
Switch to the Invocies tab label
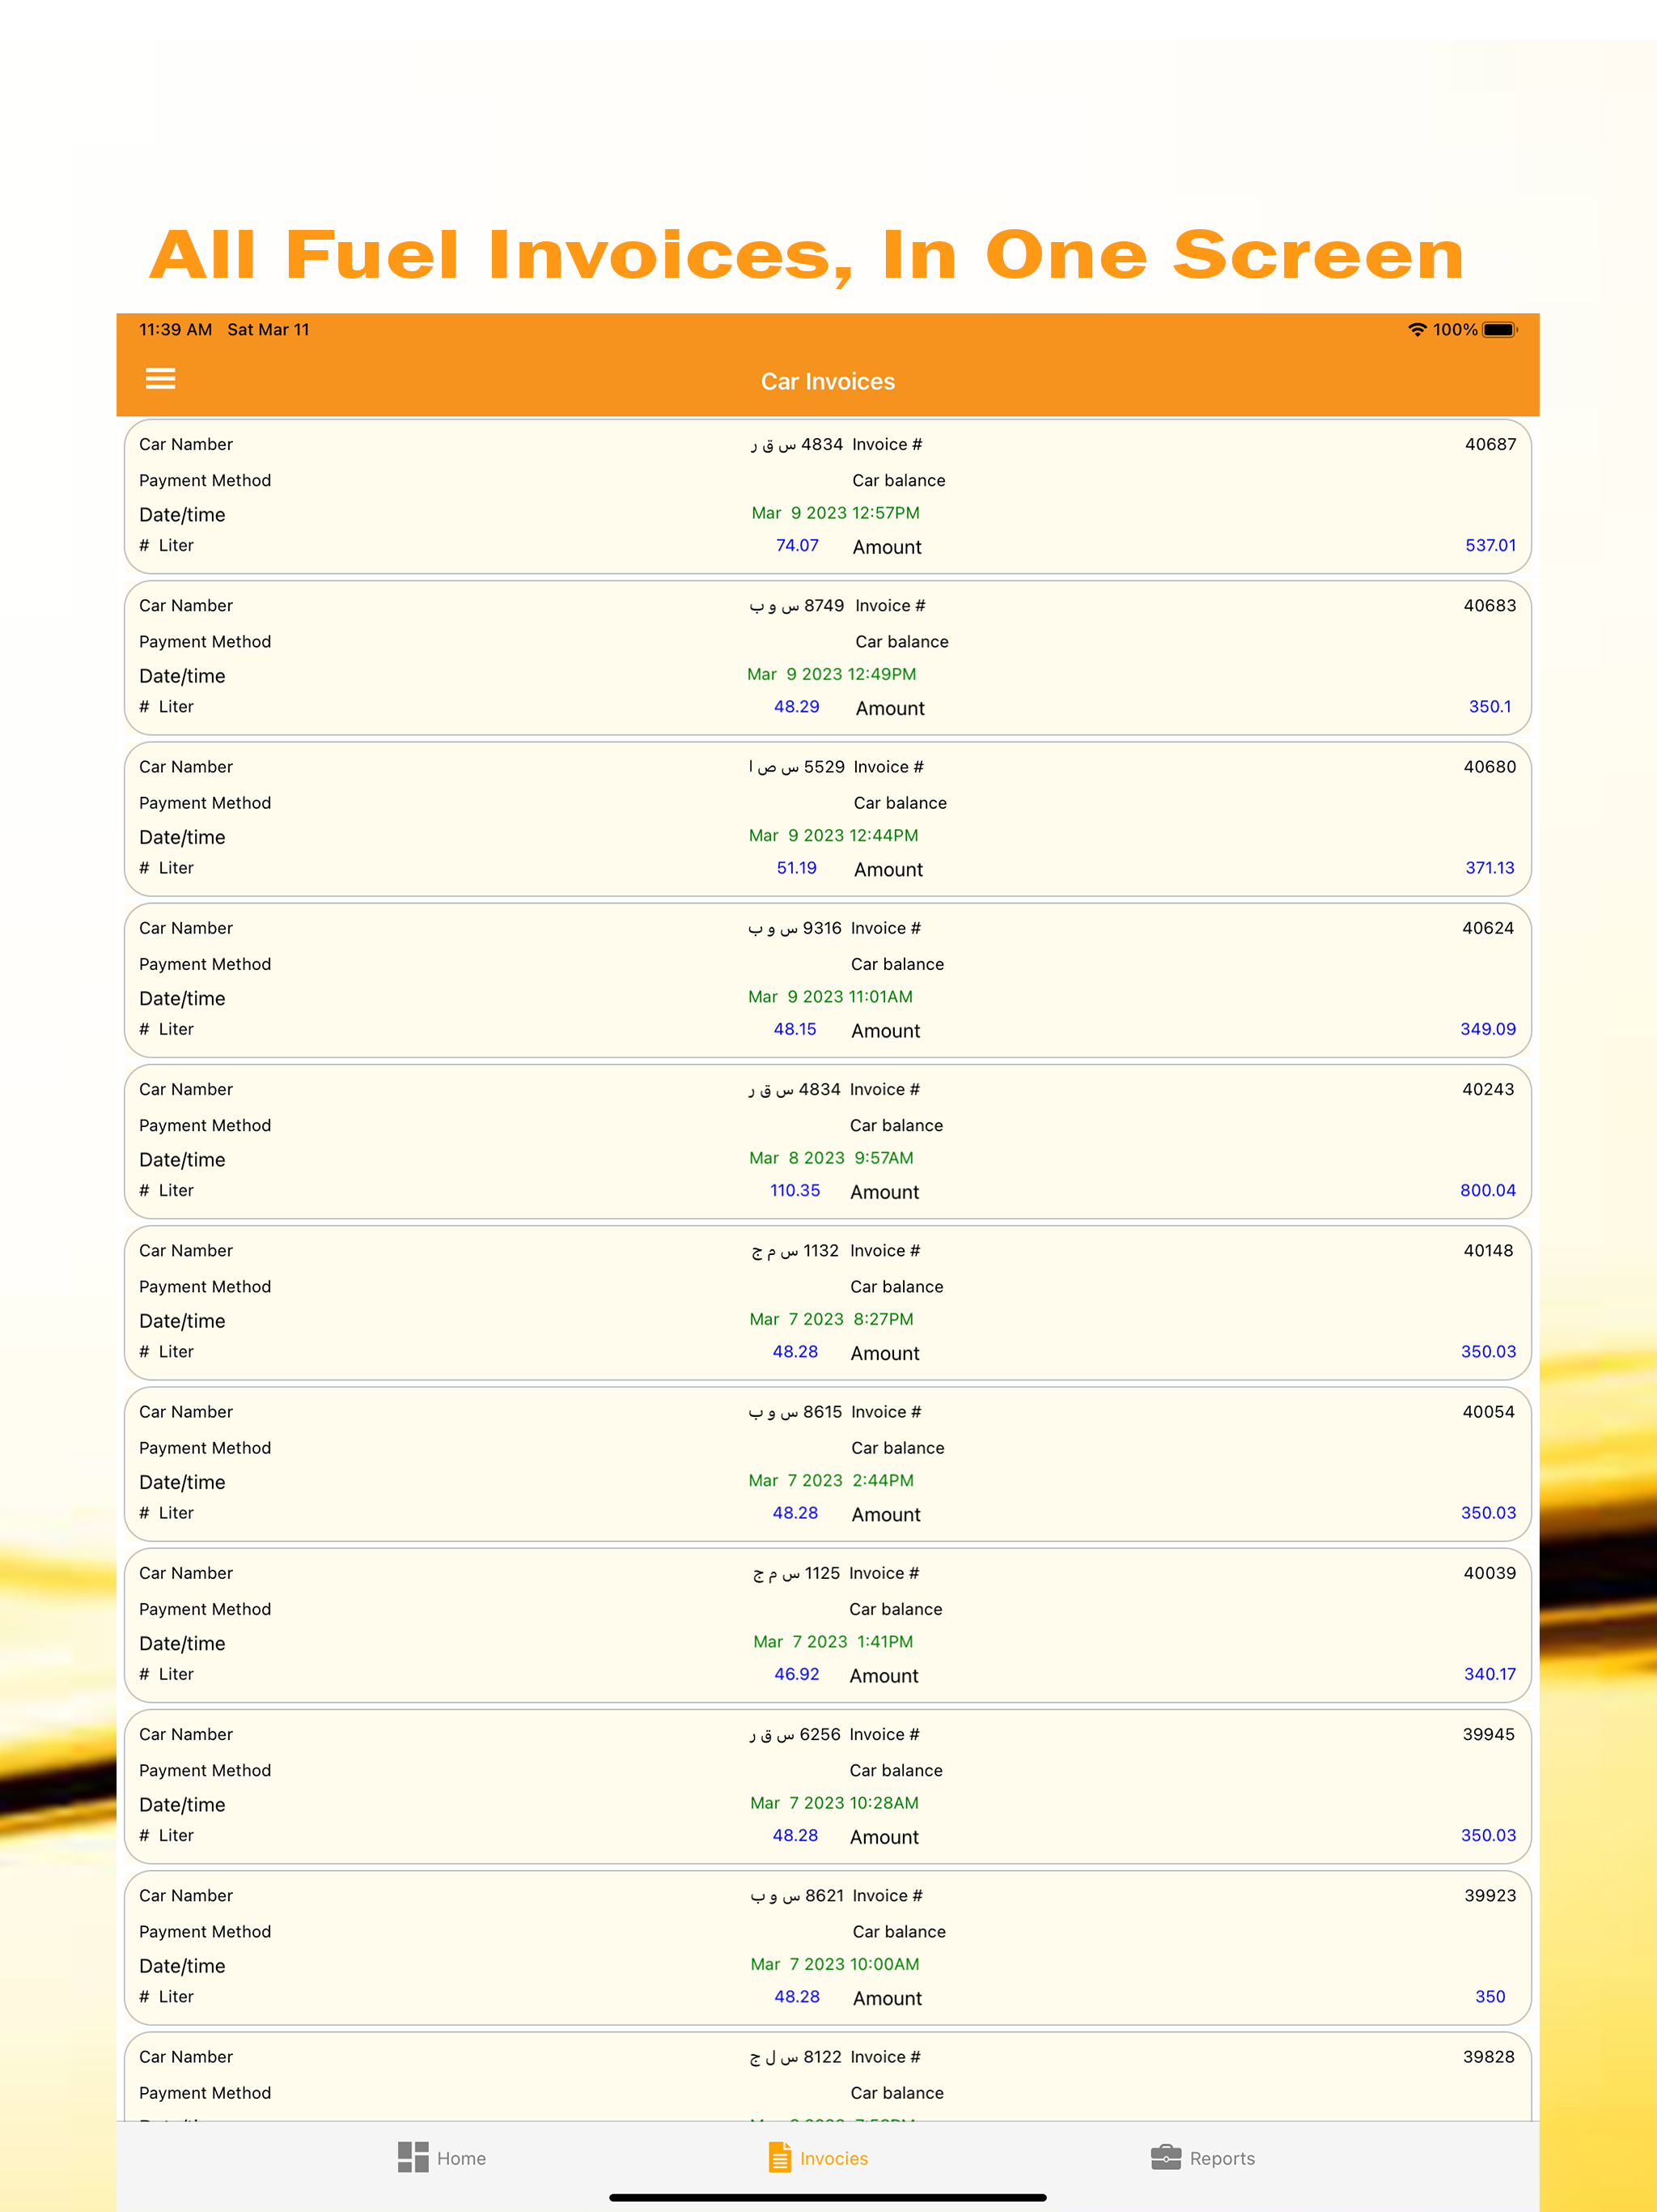click(x=833, y=2158)
